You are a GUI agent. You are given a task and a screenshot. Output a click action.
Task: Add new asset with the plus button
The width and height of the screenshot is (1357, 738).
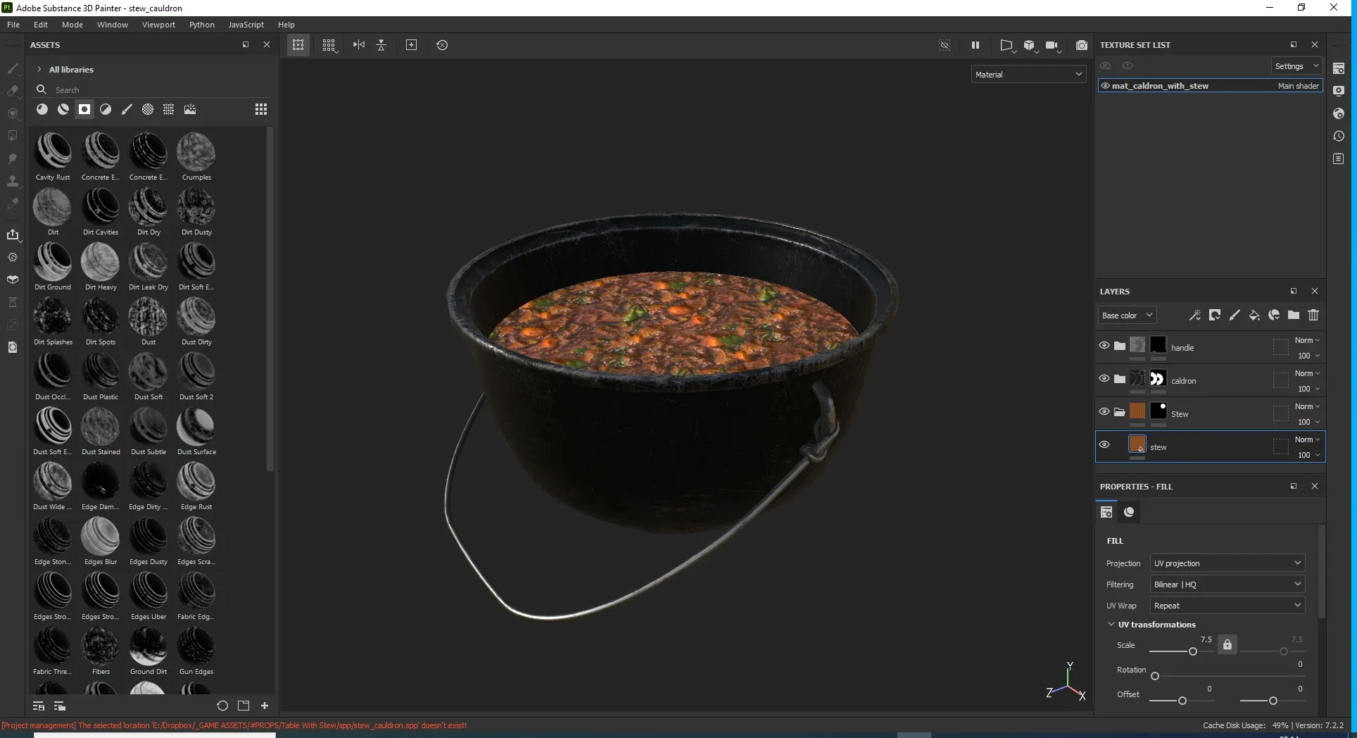tap(265, 706)
